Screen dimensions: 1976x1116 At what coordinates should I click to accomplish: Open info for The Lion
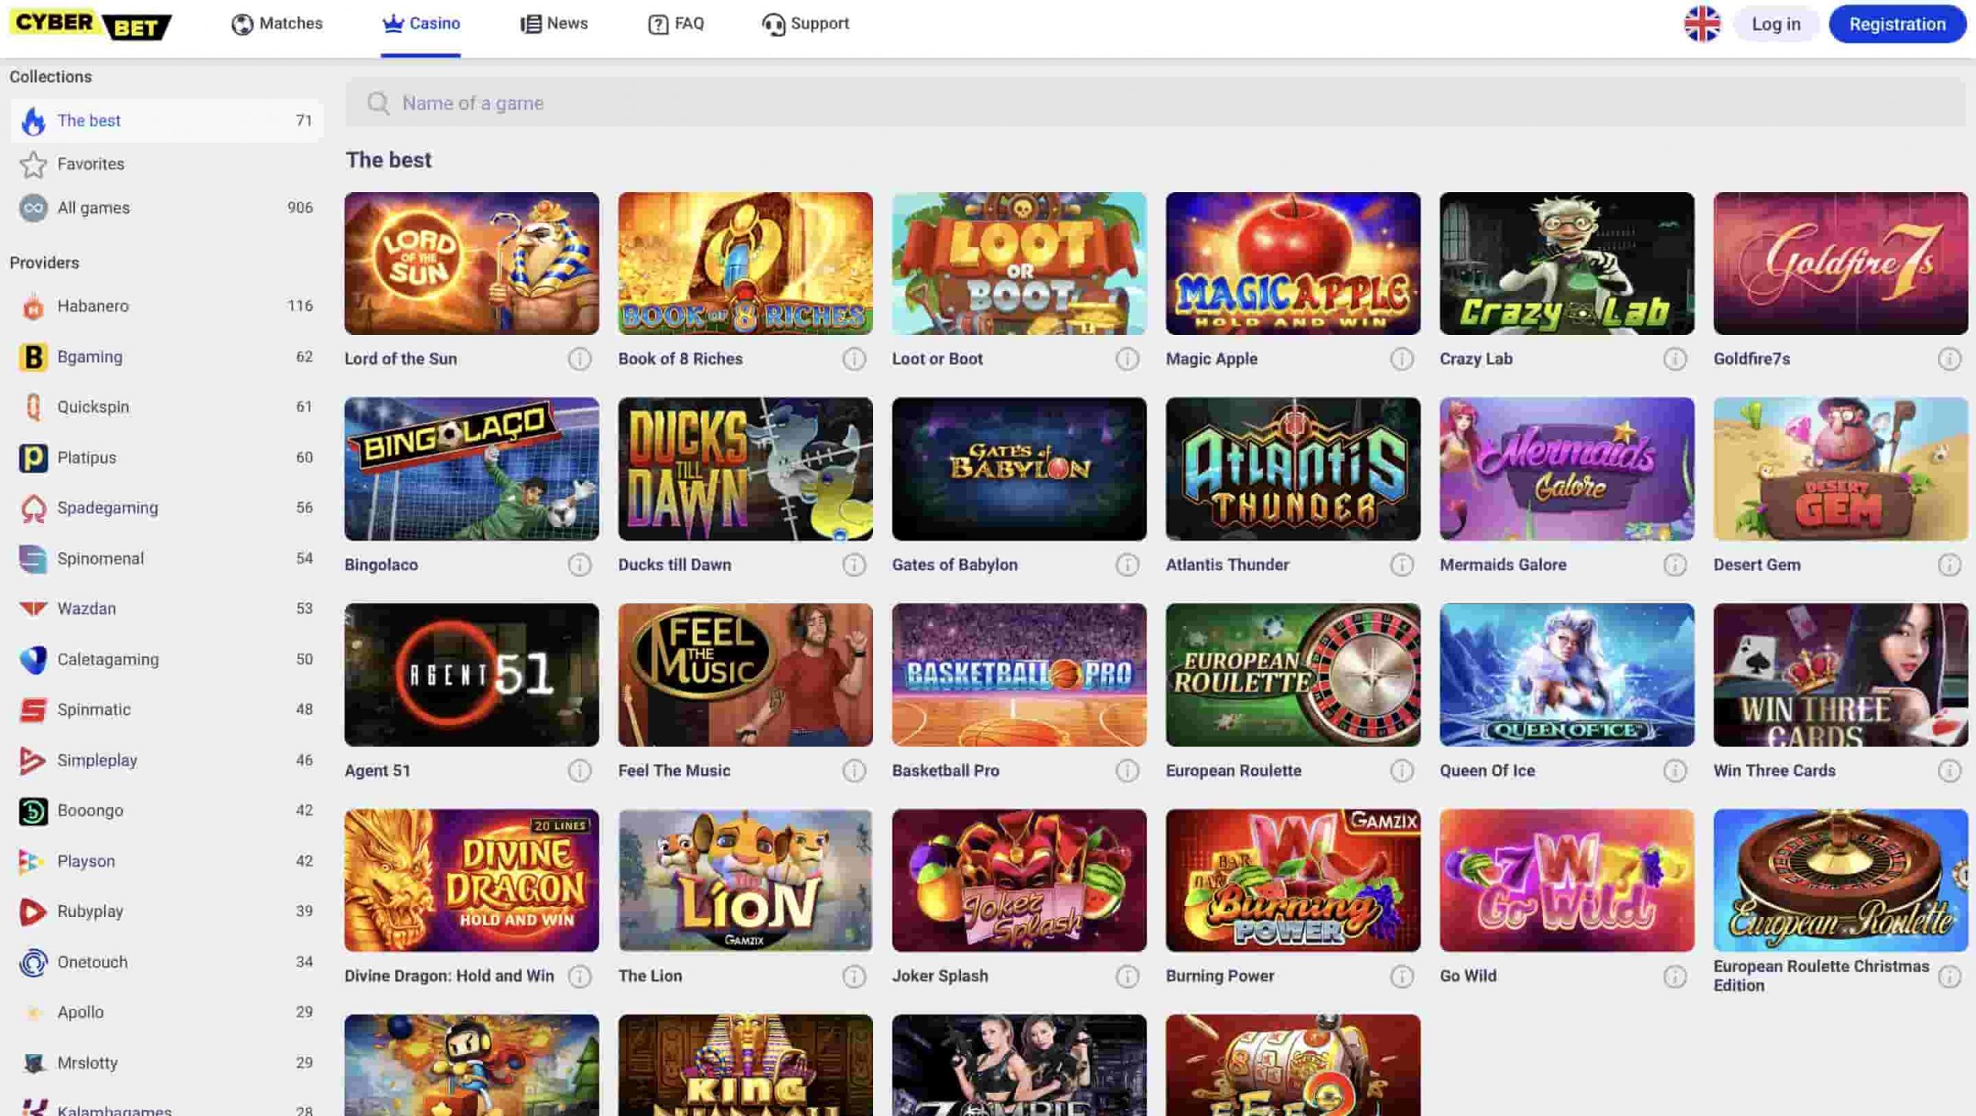[x=854, y=976]
